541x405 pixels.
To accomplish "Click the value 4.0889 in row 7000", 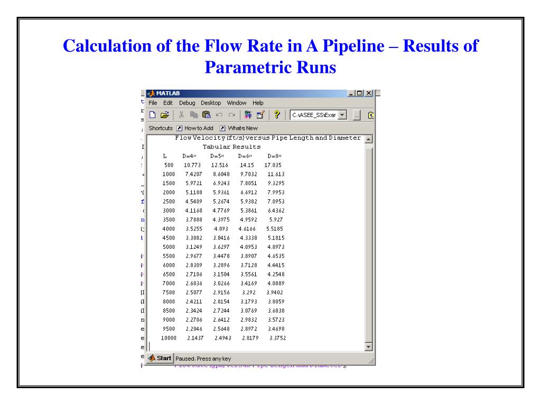I will pos(276,283).
